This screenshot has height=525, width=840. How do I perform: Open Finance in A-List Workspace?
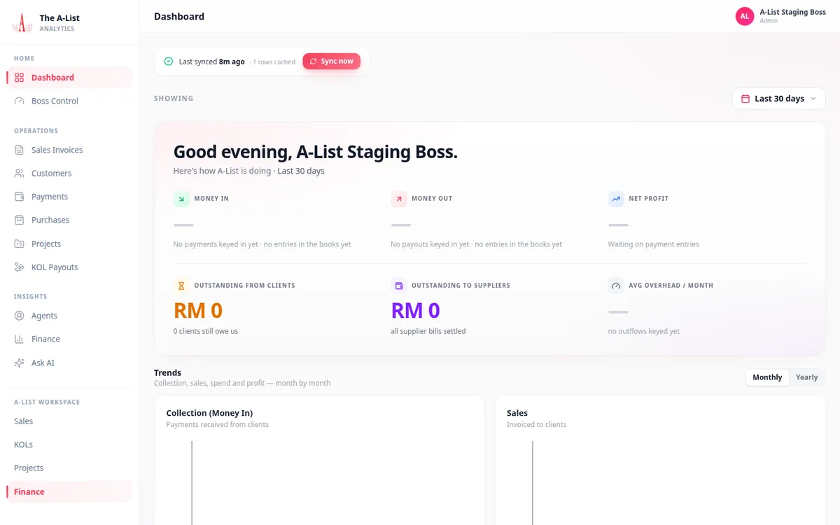[69, 491]
